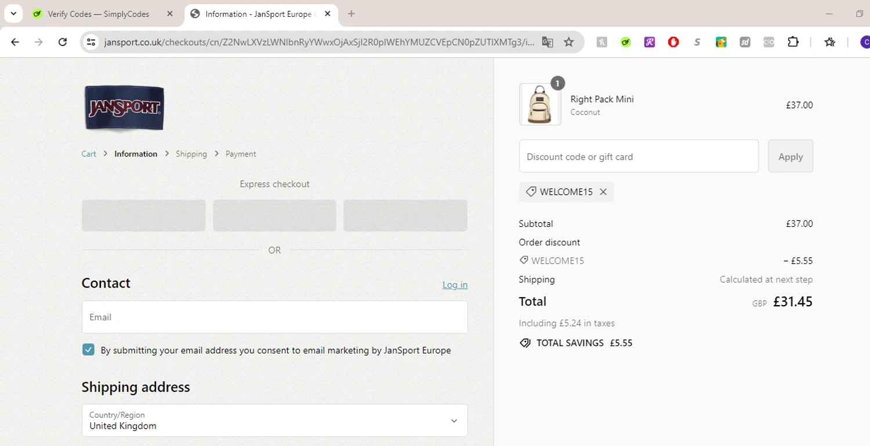Open the tab search dropdown arrow
Viewport: 870px width, 446px height.
(x=13, y=13)
